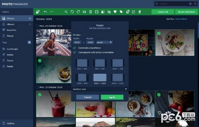This screenshot has height=127, width=199.
Task: Click the find similar photos icon
Action: click(109, 12)
